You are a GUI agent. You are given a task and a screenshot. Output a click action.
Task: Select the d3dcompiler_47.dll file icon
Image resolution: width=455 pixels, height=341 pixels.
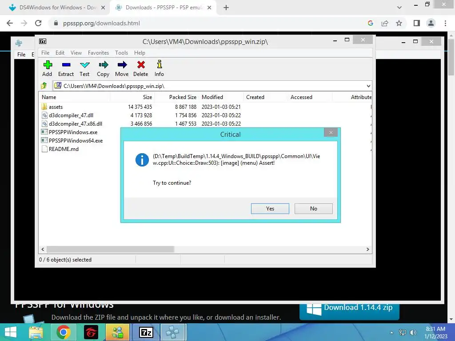(x=44, y=115)
